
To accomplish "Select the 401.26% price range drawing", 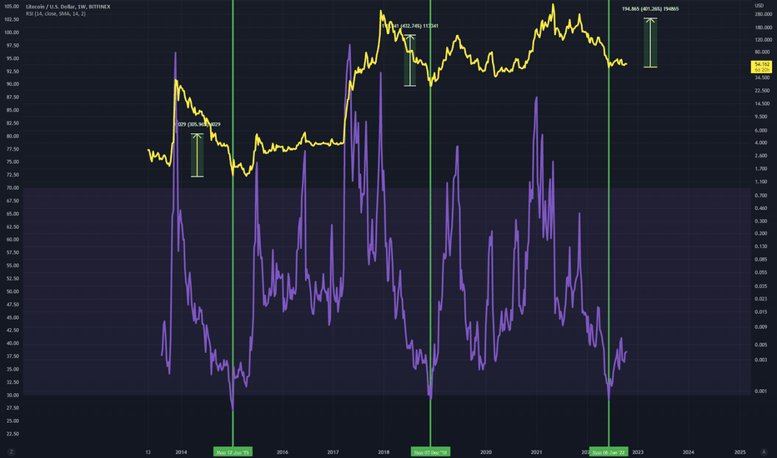I will (x=650, y=42).
